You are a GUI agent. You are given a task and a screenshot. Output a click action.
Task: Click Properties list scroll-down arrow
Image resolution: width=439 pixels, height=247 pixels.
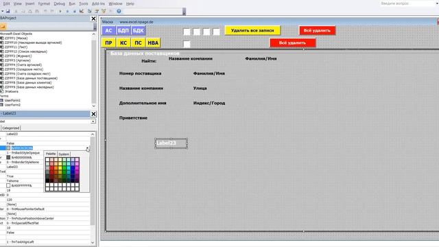click(x=93, y=242)
